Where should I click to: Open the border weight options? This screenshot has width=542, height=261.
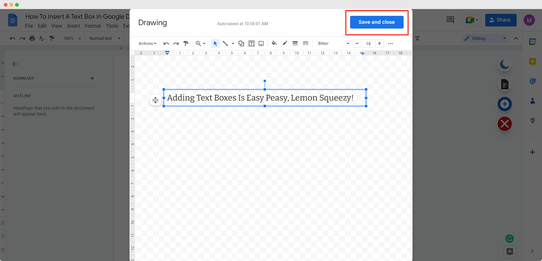[x=295, y=43]
